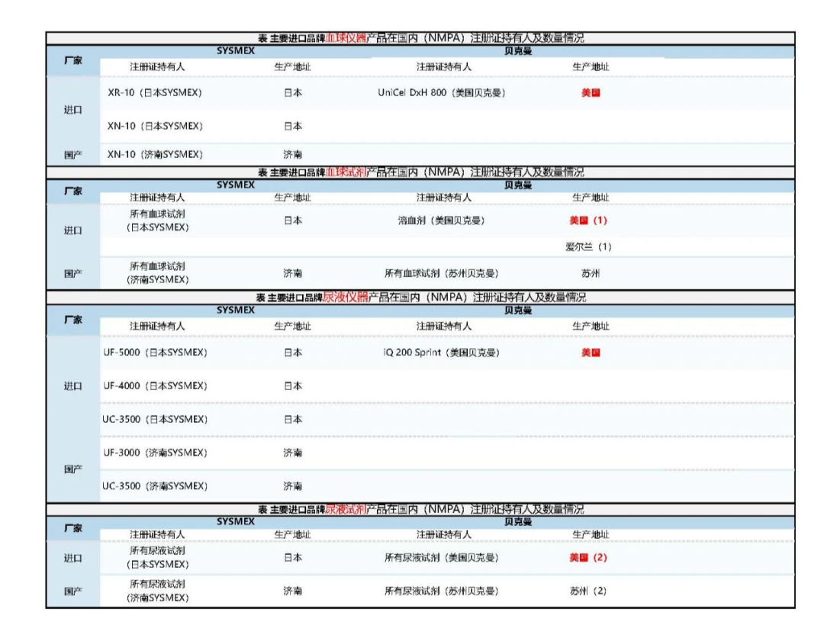The image size is (824, 638).
Task: Click red 美国 in the iQ 200 Sprint row
Action: pos(591,353)
